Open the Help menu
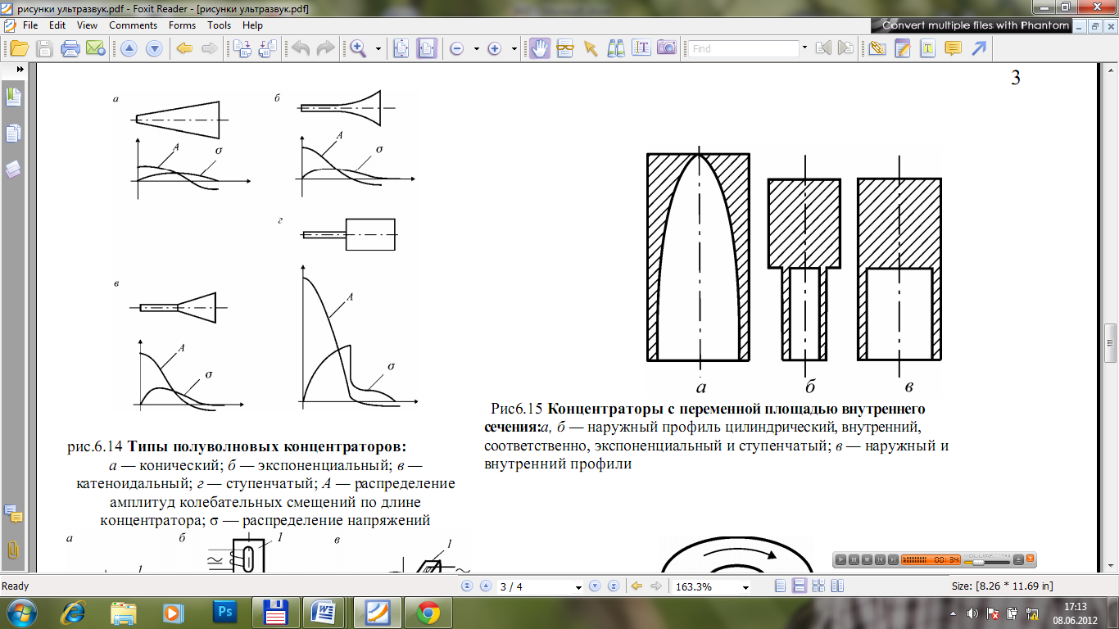Viewport: 1119px width, 629px height. pyautogui.click(x=252, y=25)
